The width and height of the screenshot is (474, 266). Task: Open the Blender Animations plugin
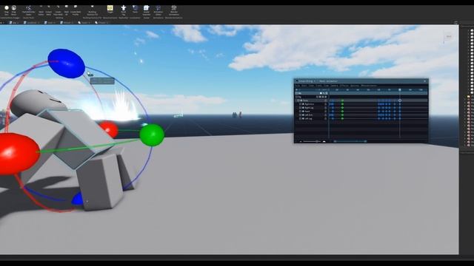pos(174,10)
